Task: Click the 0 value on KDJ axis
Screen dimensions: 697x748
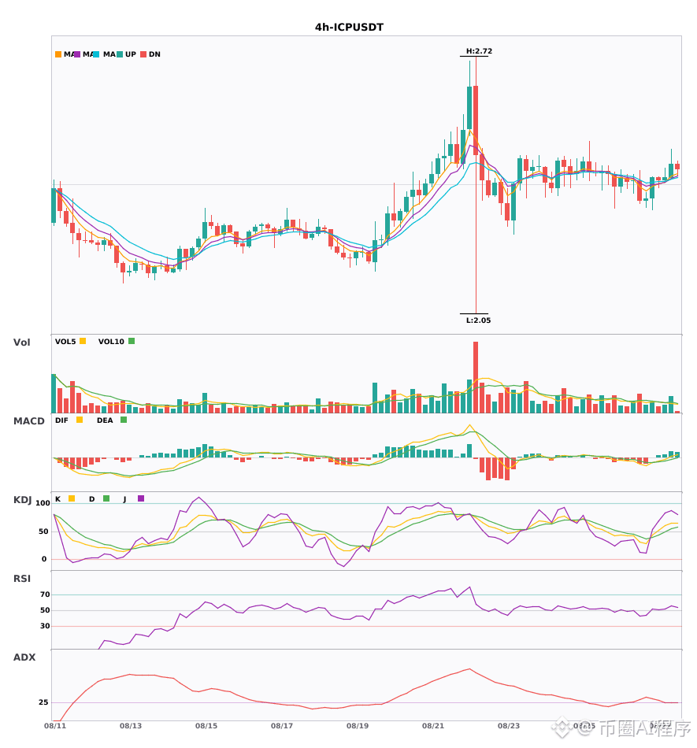Action: click(x=44, y=559)
